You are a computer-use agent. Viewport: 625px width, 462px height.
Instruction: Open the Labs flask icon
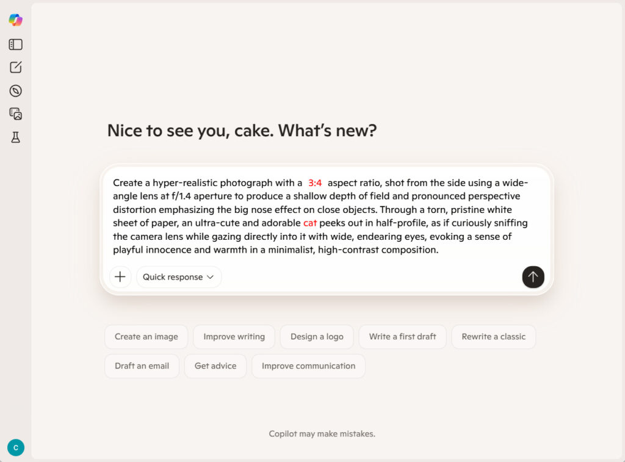tap(16, 137)
